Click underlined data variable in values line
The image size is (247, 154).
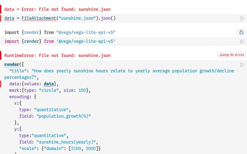[x=49, y=84]
